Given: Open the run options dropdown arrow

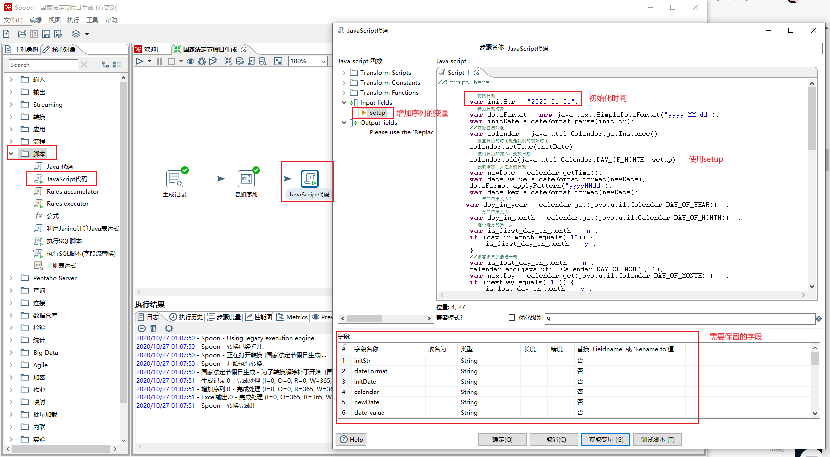Looking at the screenshot, I should [x=149, y=62].
